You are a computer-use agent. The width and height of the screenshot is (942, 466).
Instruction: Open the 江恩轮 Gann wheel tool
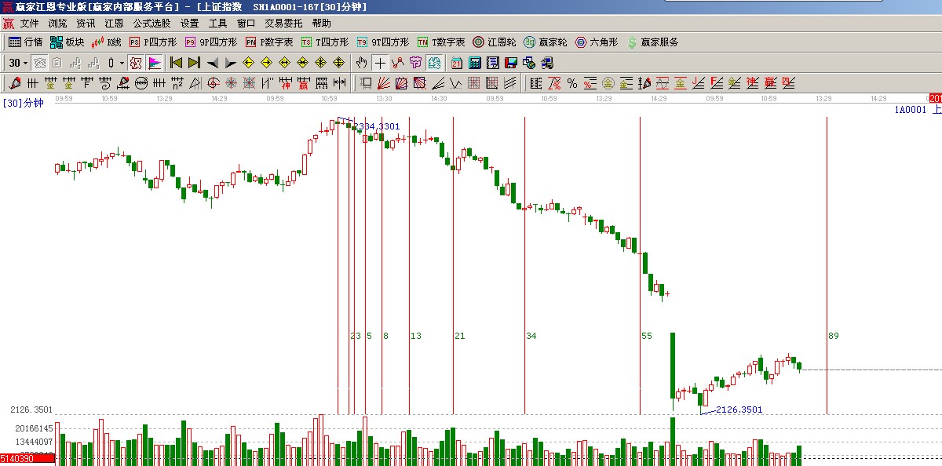495,42
